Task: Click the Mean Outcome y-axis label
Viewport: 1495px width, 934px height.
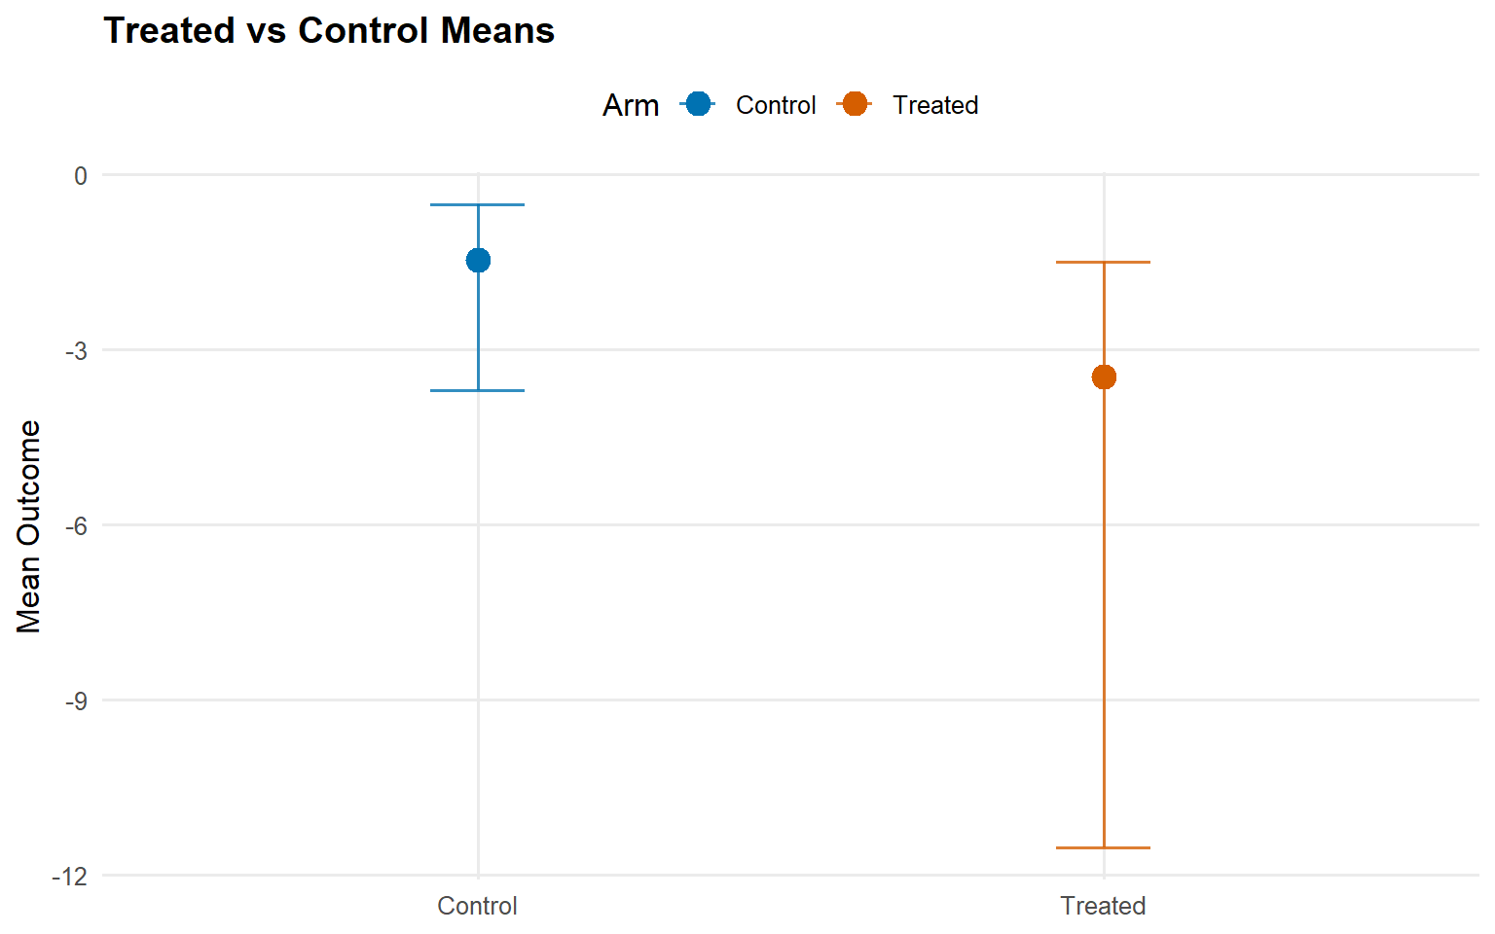Action: [29, 526]
